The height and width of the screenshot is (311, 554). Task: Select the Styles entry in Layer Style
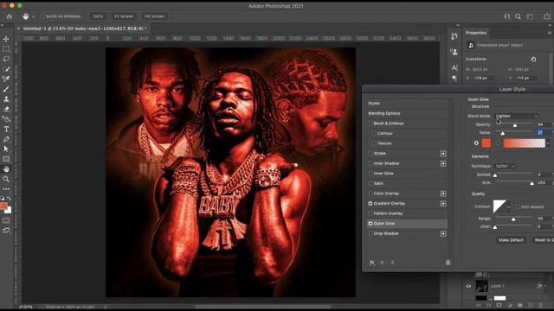pyautogui.click(x=407, y=104)
